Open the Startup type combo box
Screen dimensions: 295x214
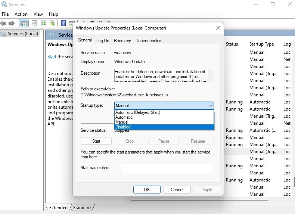point(164,106)
